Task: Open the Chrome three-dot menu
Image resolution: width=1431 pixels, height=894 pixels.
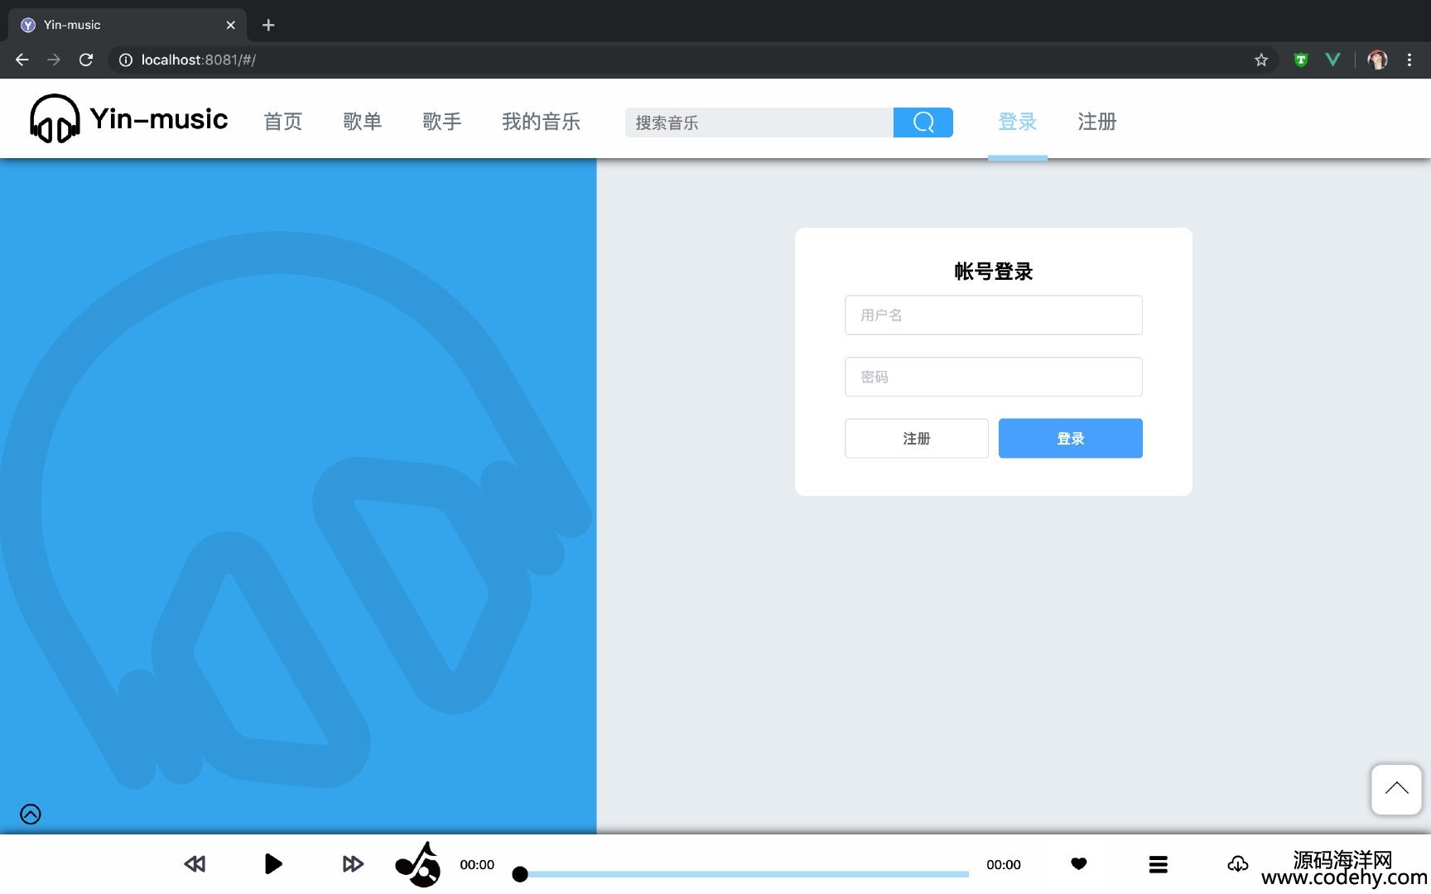Action: pos(1409,60)
